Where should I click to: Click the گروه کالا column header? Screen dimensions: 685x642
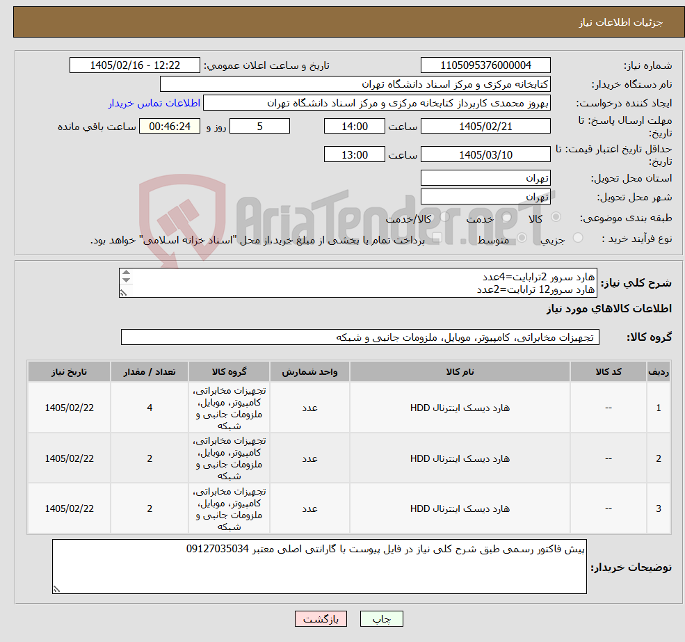(x=229, y=371)
